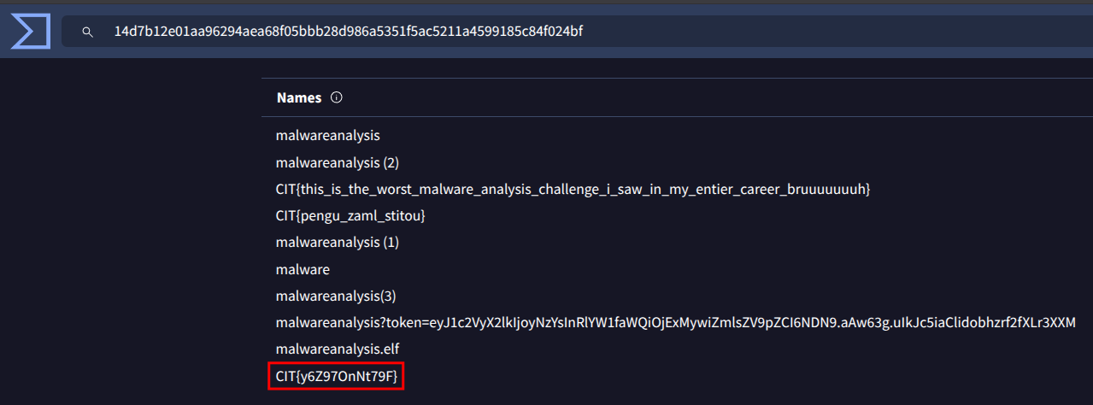Click the magnifier search icon
This screenshot has height=405, width=1093.
point(87,32)
